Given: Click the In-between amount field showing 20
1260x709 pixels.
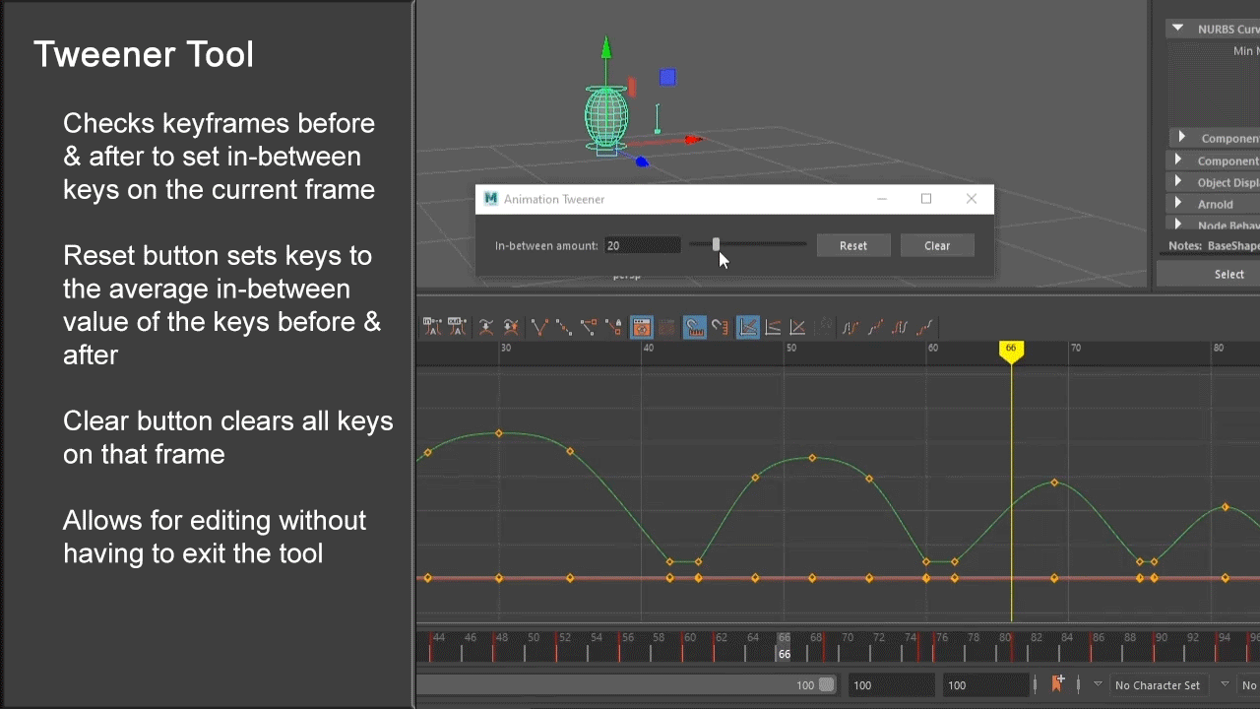Looking at the screenshot, I should click(x=643, y=245).
